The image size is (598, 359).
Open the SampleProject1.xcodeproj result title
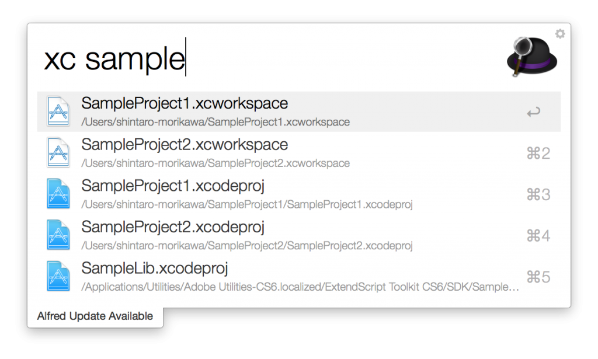(173, 186)
